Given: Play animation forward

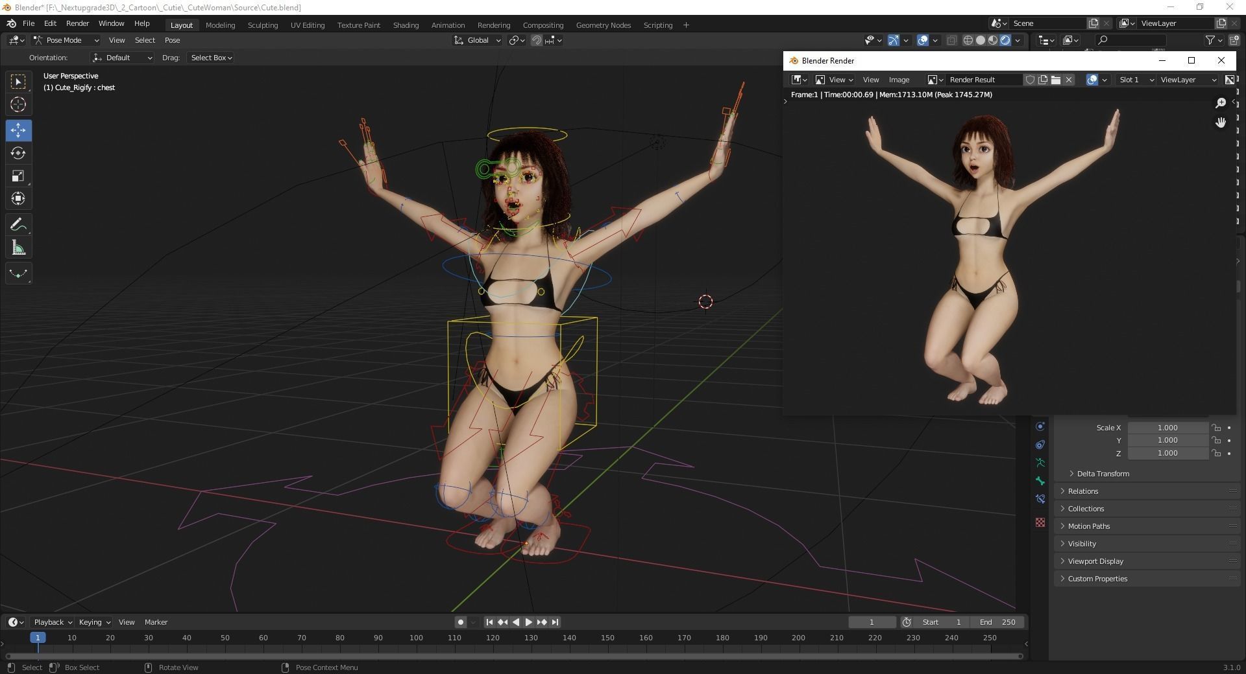Looking at the screenshot, I should point(529,622).
